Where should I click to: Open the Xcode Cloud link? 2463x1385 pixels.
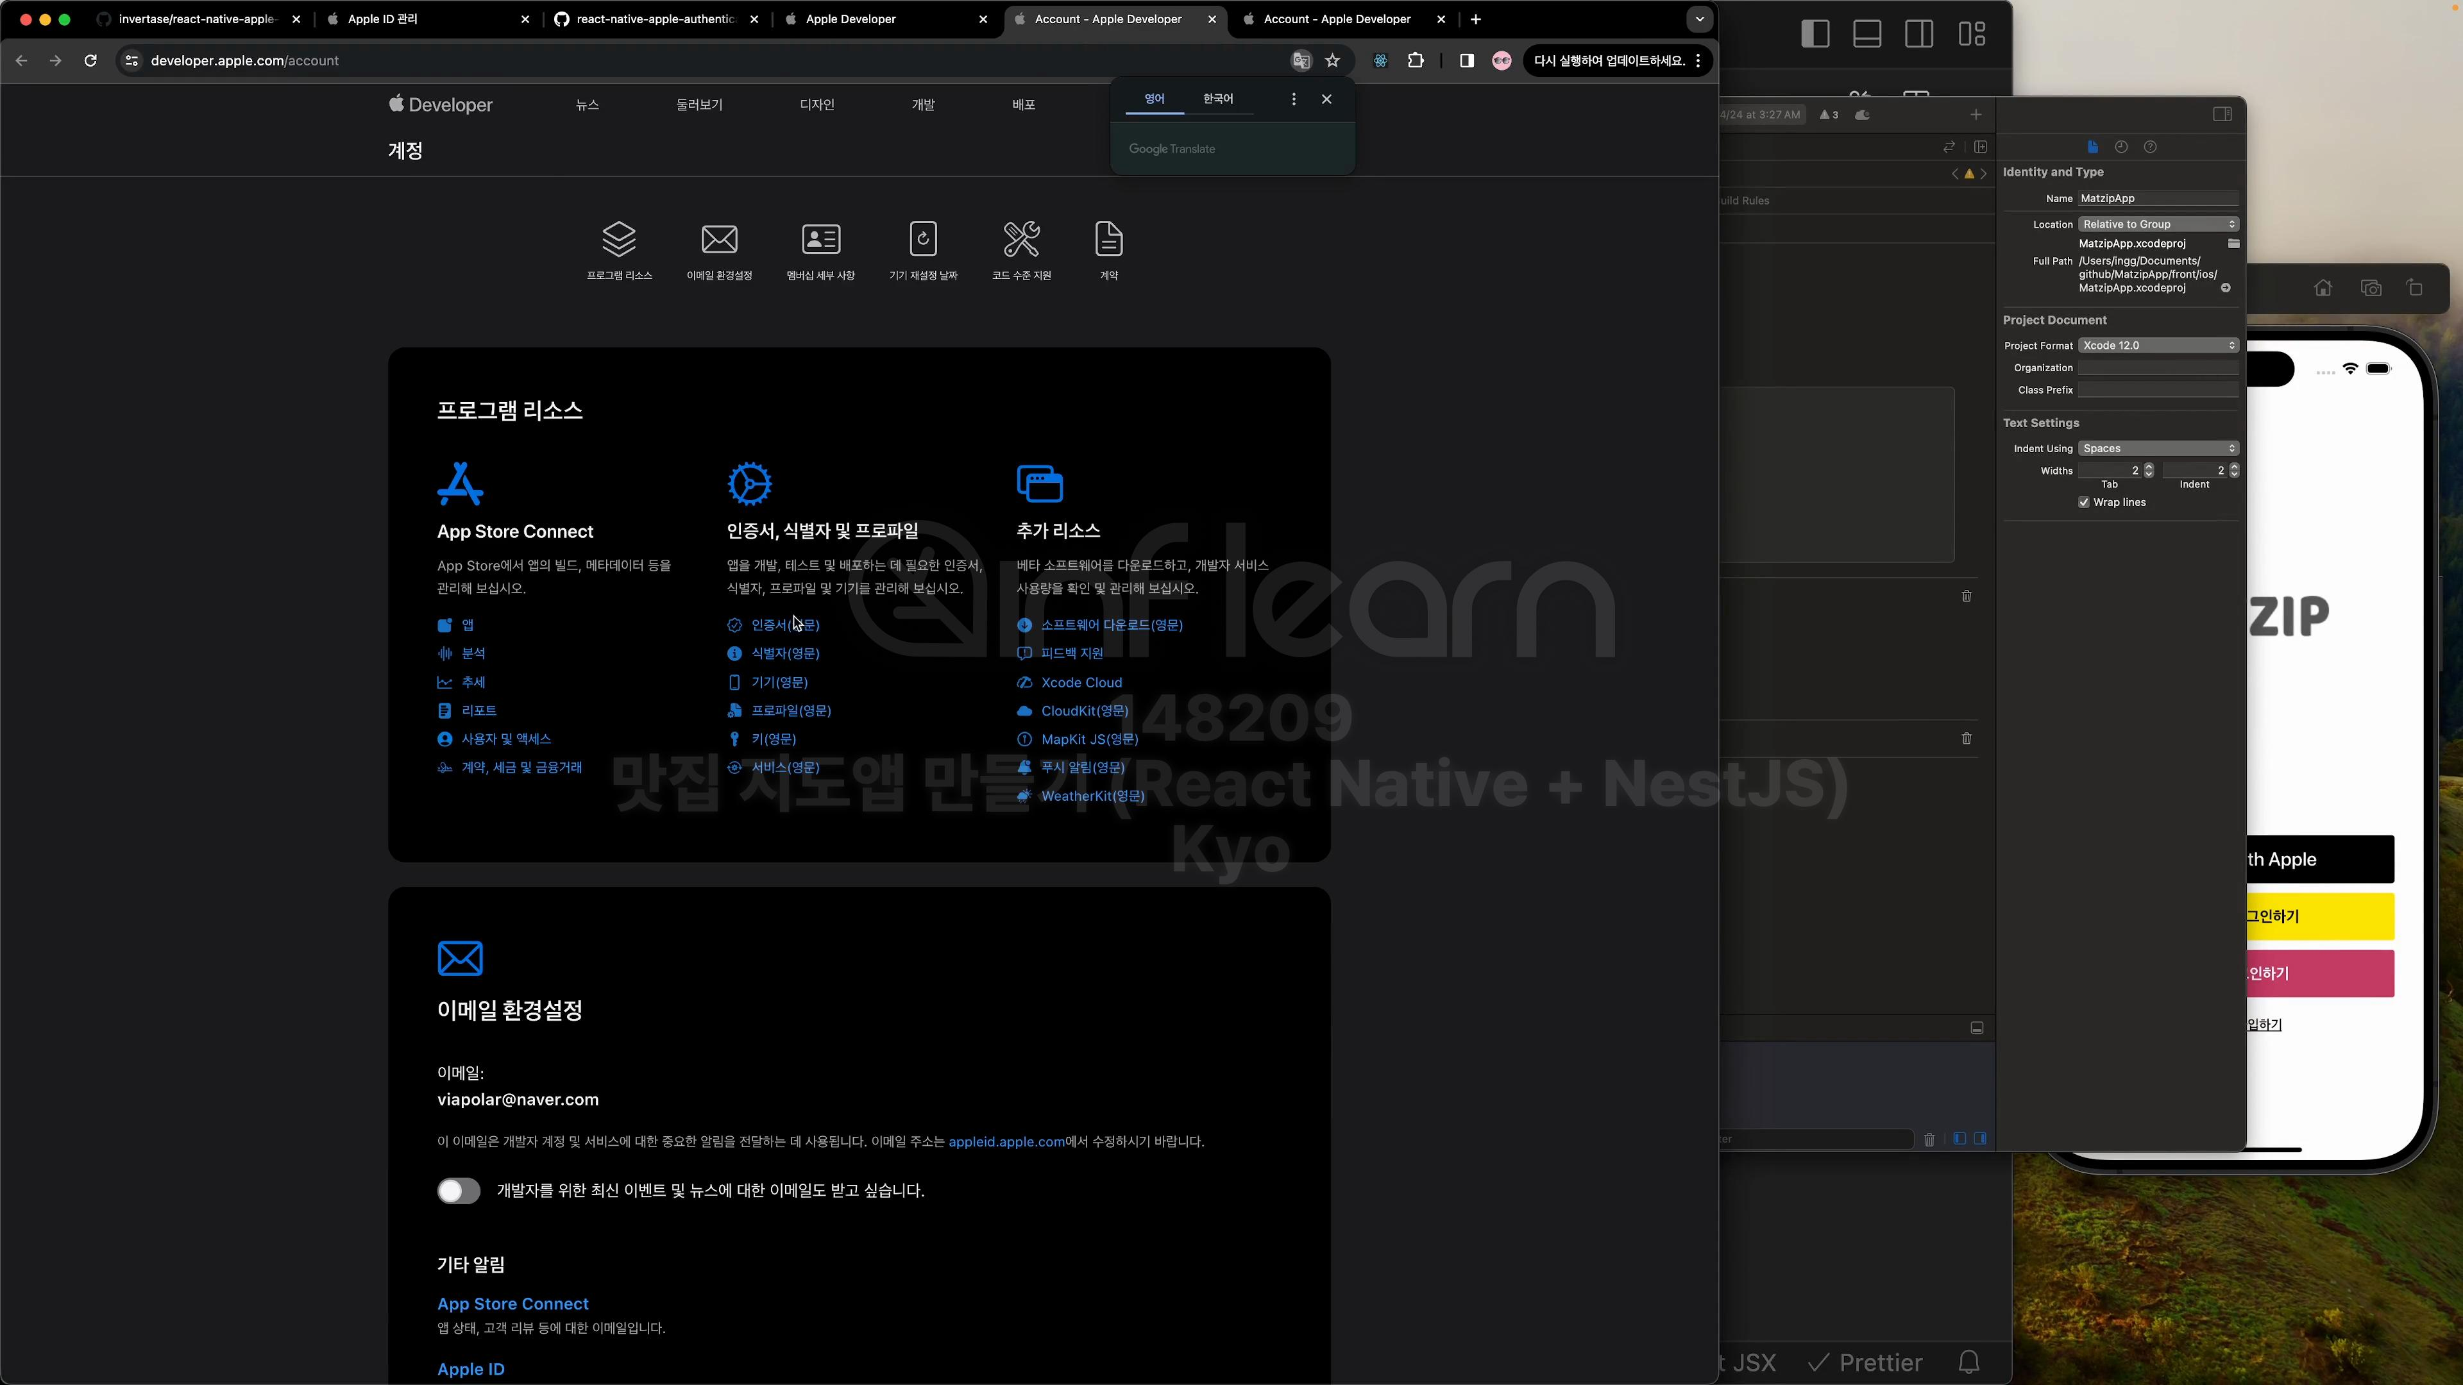pos(1081,682)
